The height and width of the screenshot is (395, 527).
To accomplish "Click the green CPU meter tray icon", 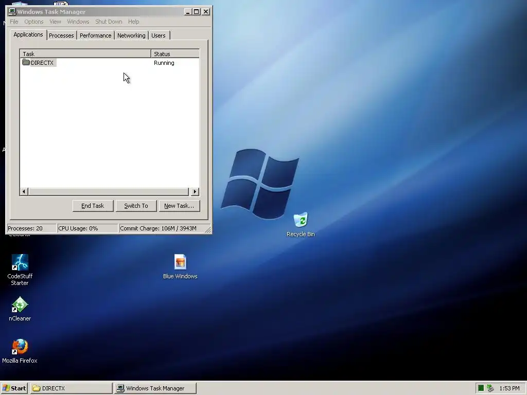I will [x=481, y=388].
